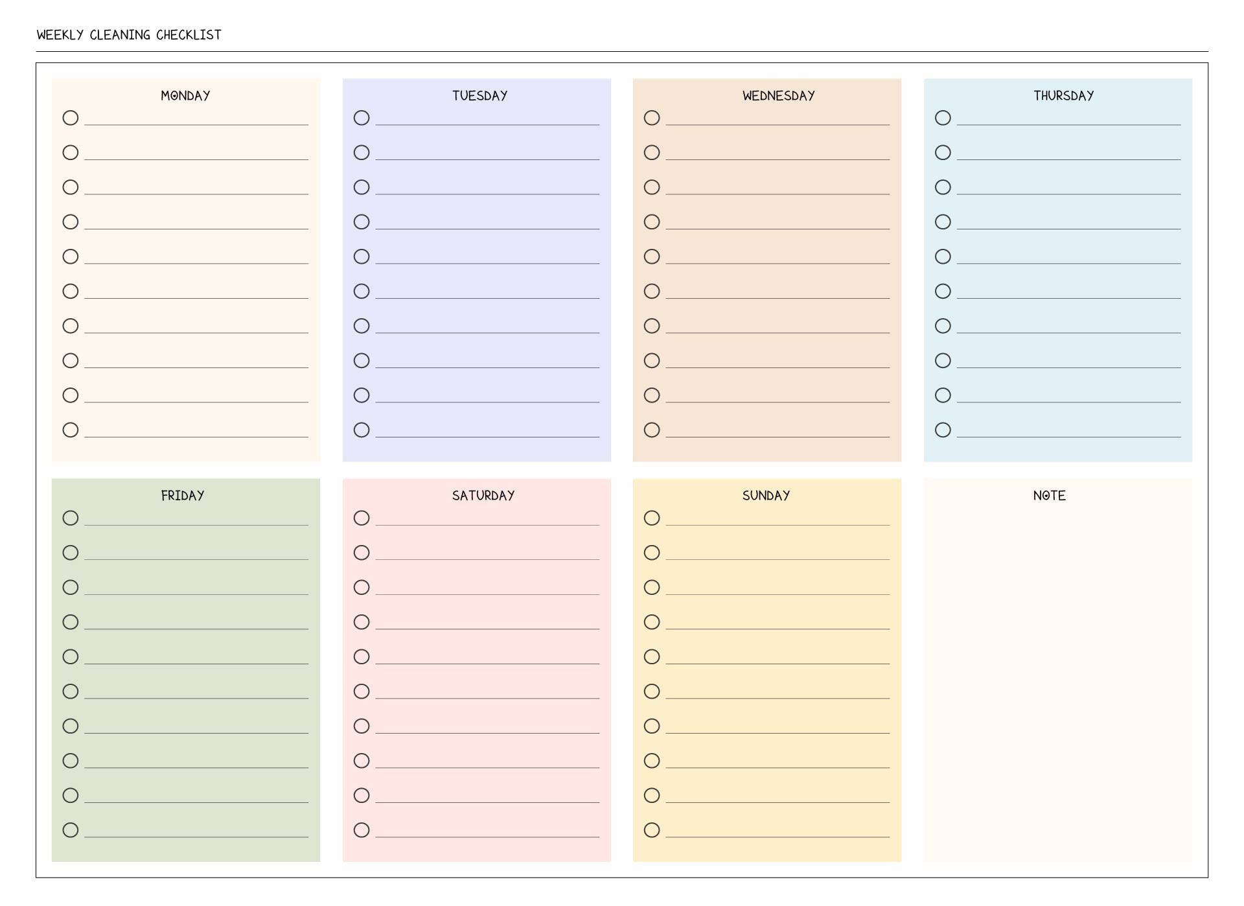Screen dimensions: 1244x906
Task: Tick the last circle in the MONDAY column
Action: (71, 430)
